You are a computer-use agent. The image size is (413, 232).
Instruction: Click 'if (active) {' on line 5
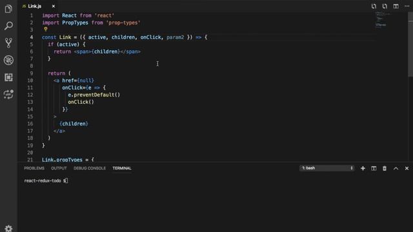(66, 44)
